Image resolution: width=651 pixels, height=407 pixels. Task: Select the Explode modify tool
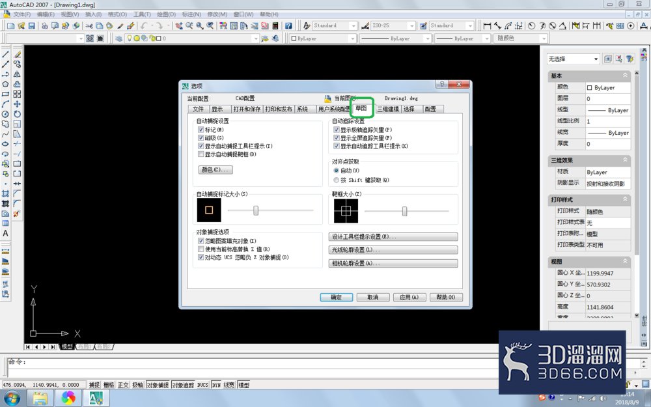click(x=17, y=214)
